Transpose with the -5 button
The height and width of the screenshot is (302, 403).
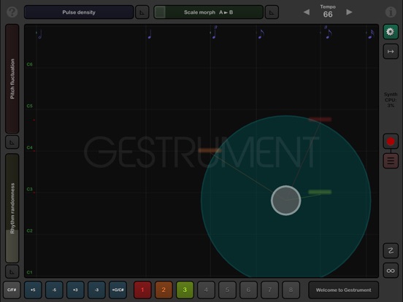coord(54,290)
